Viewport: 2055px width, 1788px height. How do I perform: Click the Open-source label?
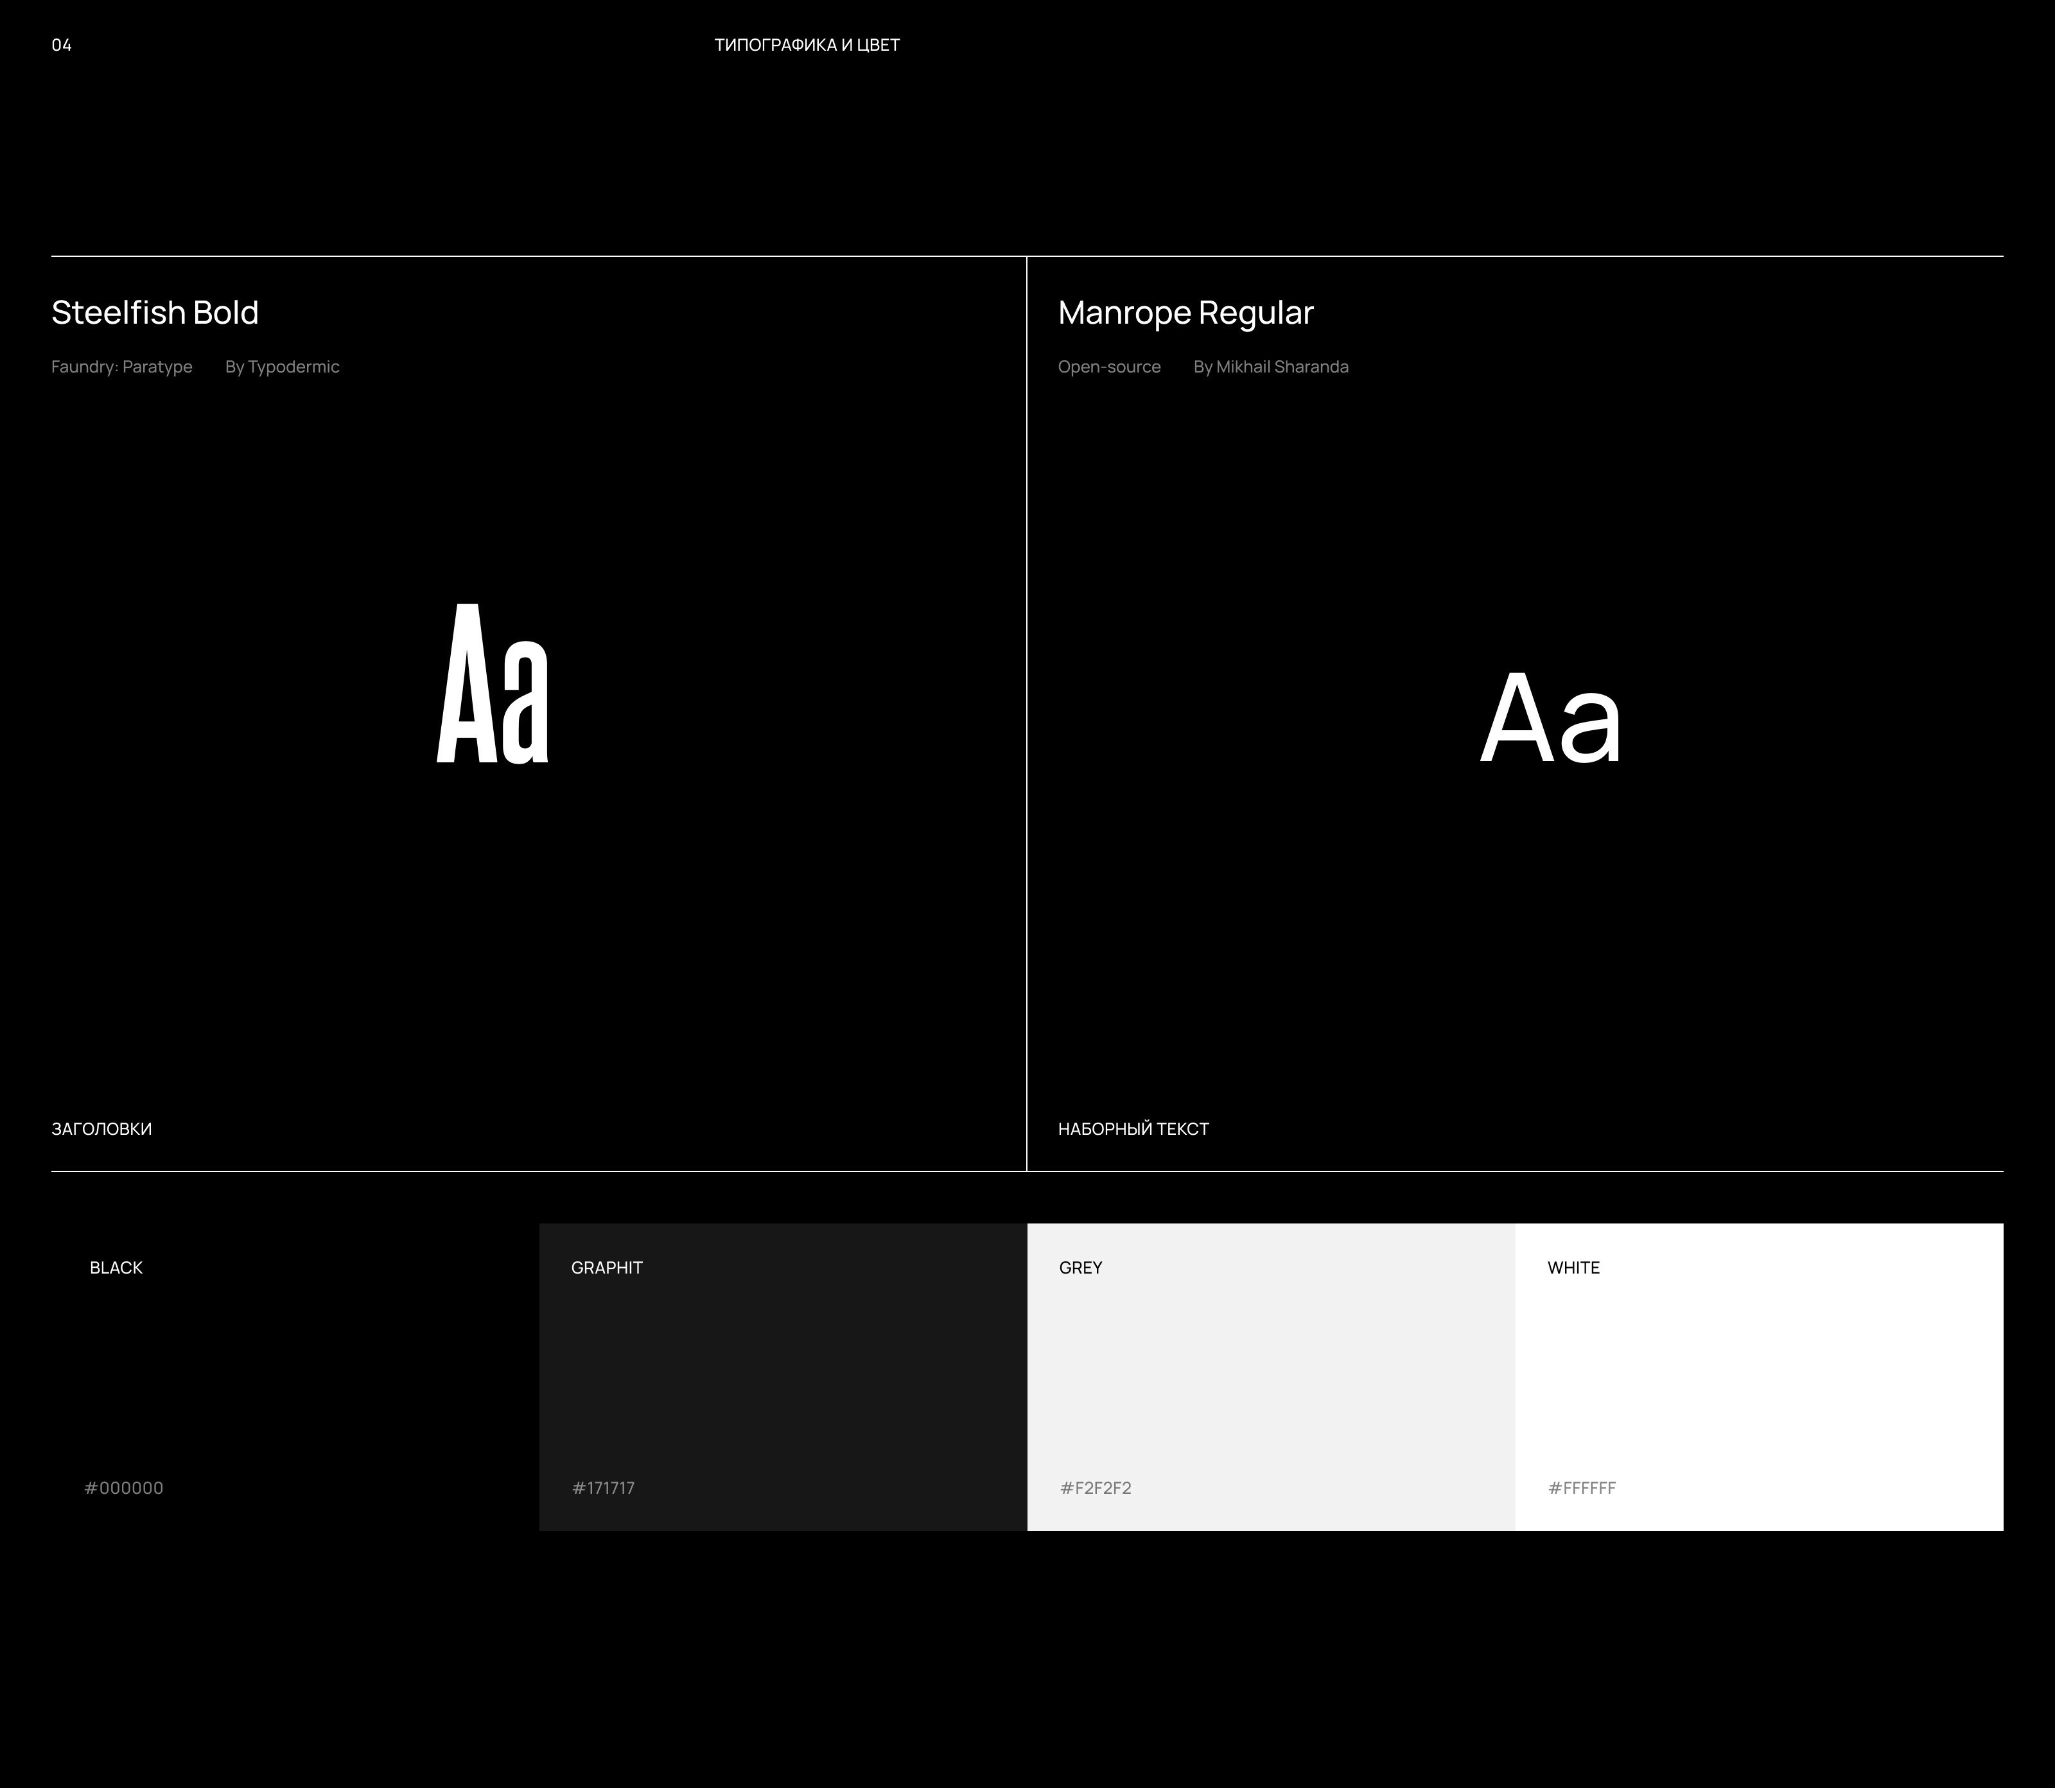coord(1109,366)
